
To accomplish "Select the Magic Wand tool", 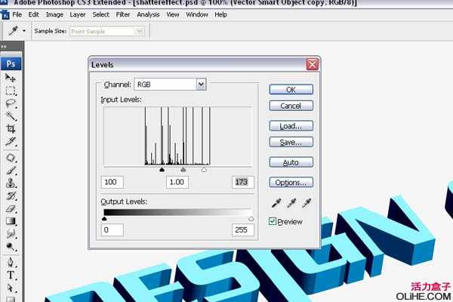I will 11,116.
